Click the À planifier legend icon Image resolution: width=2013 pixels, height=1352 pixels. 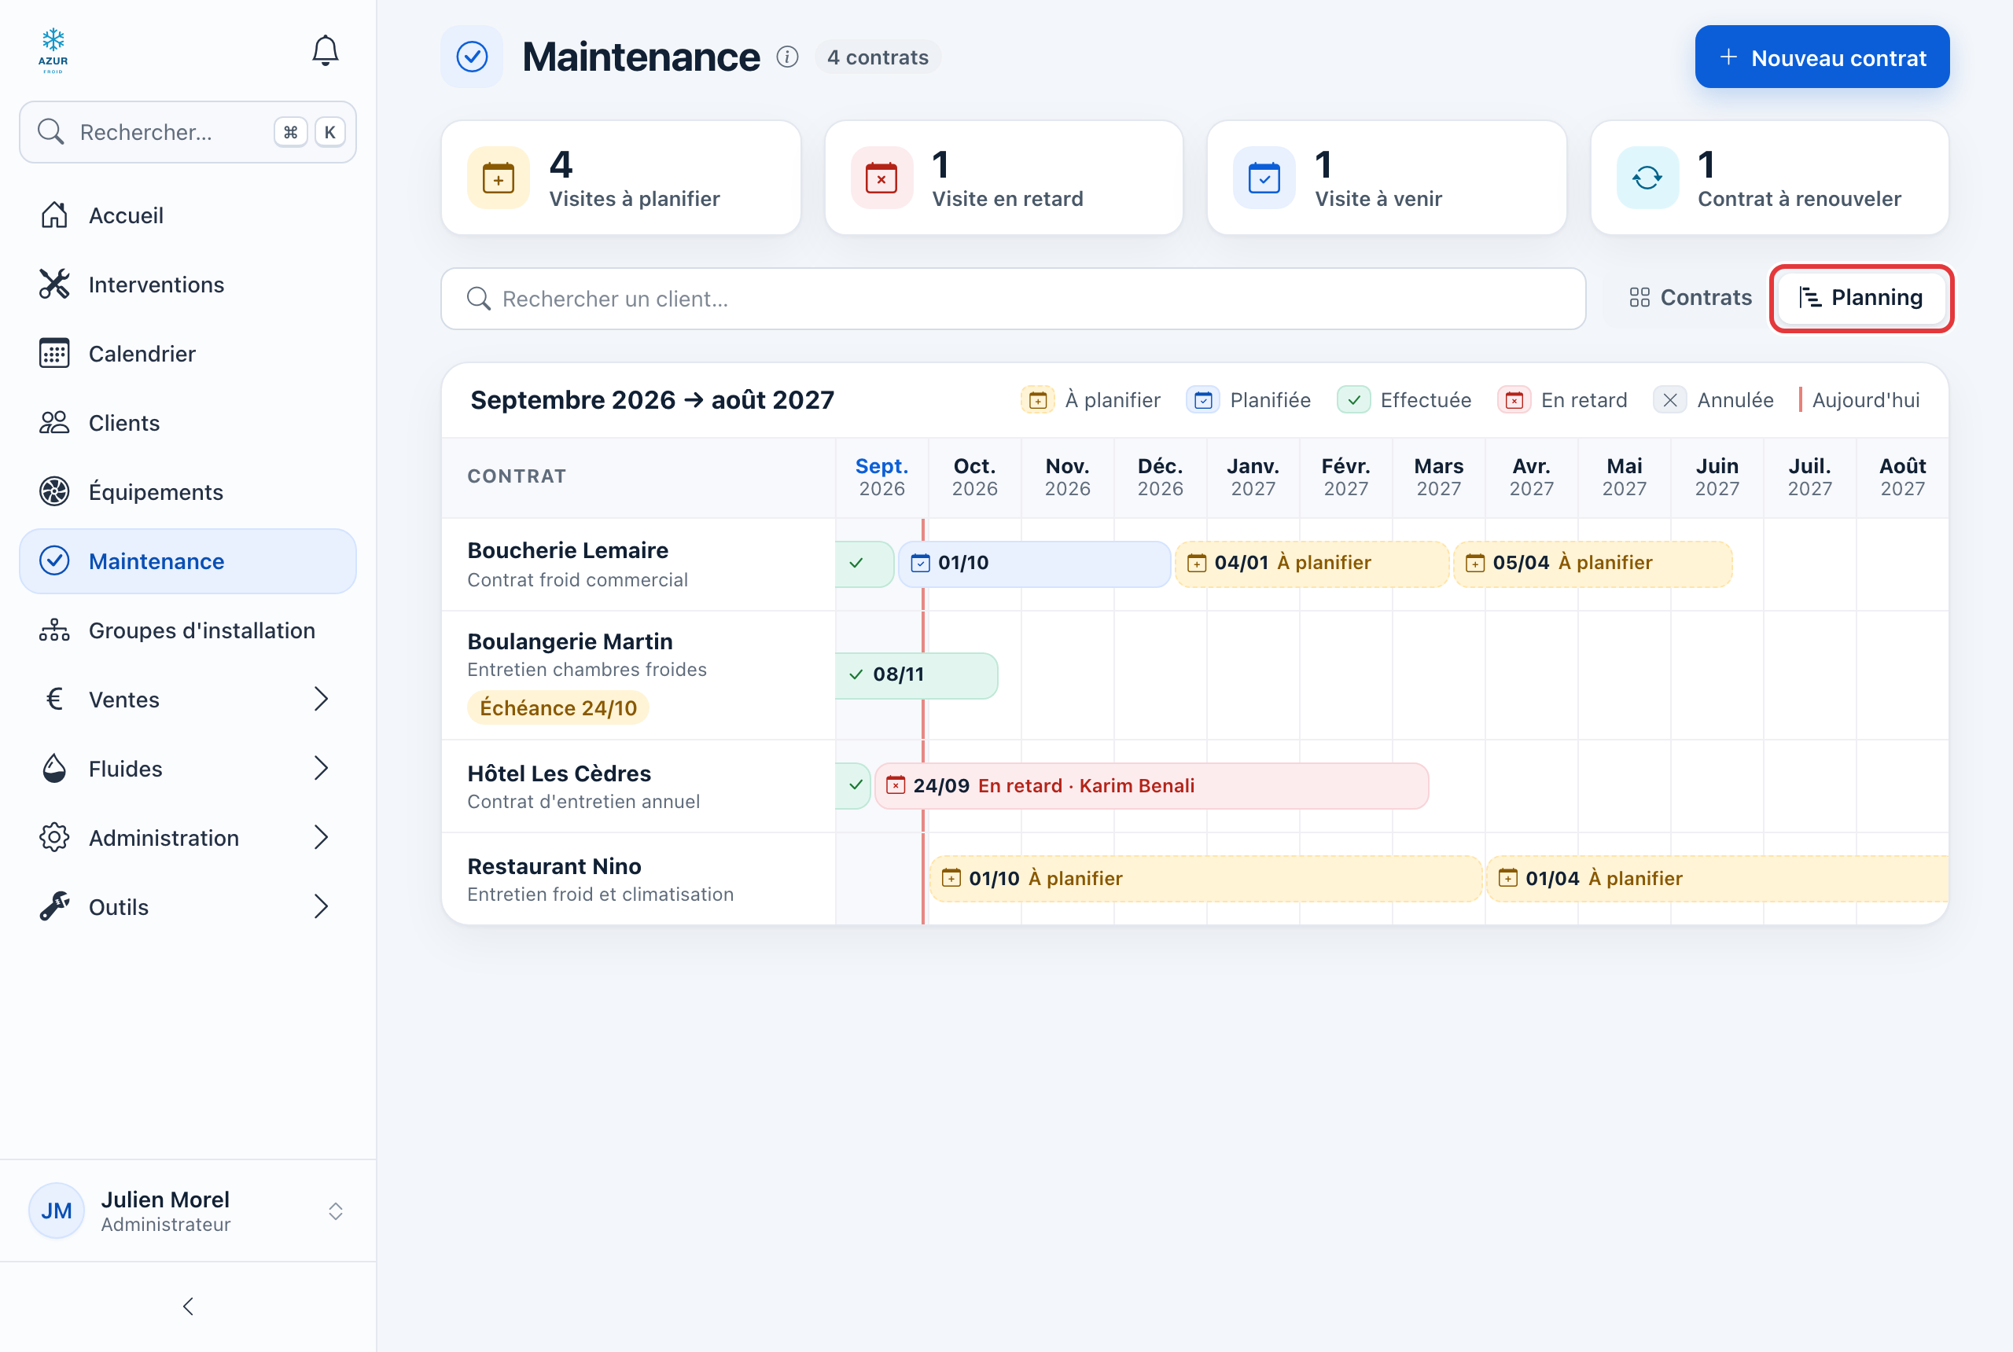[x=1037, y=400]
